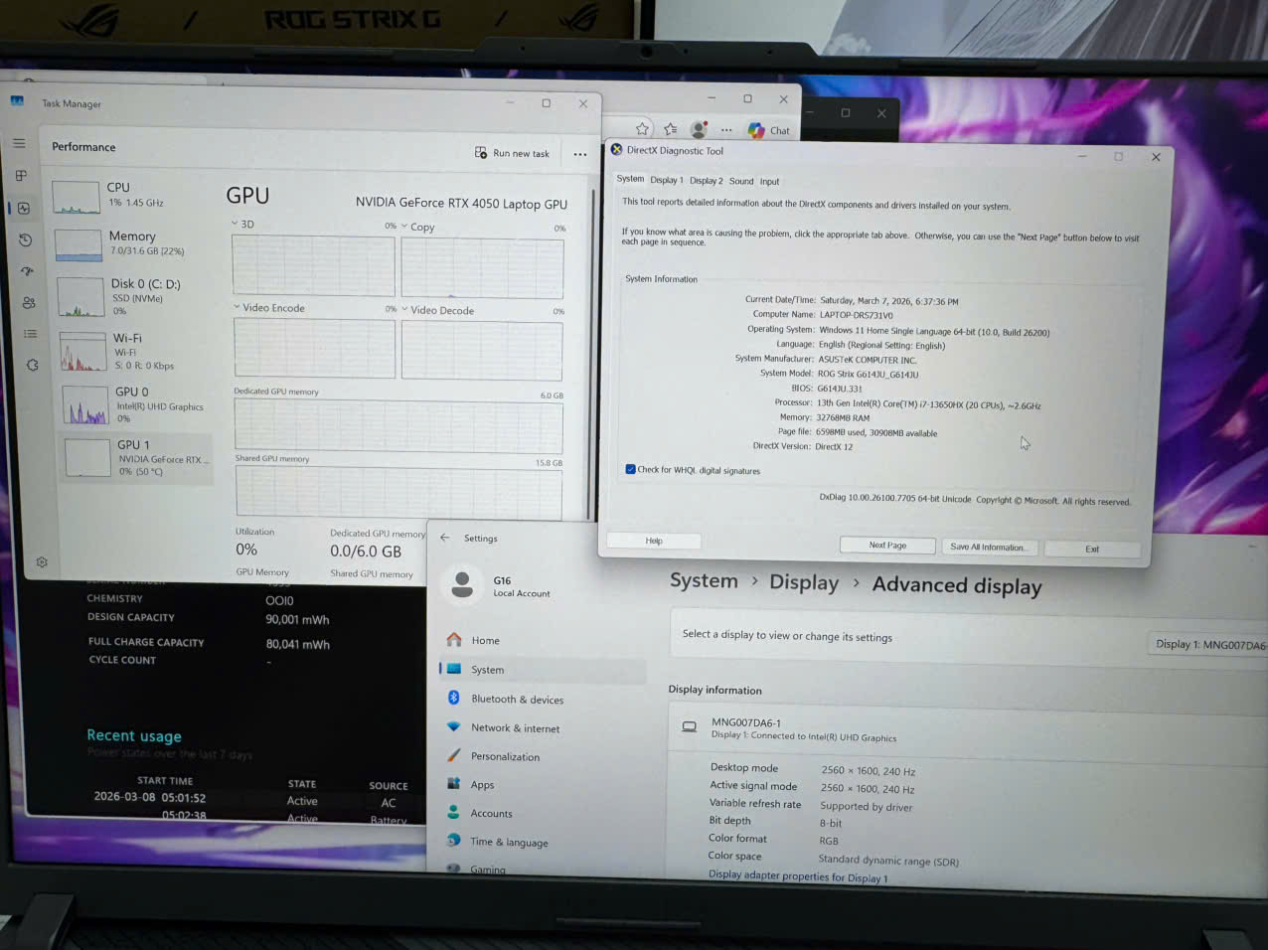This screenshot has height=950, width=1268.
Task: Open the Users page icon in Task Manager
Action: point(29,303)
